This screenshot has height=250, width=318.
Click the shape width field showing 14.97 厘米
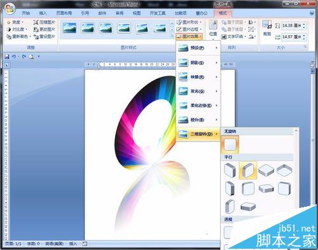(x=292, y=37)
